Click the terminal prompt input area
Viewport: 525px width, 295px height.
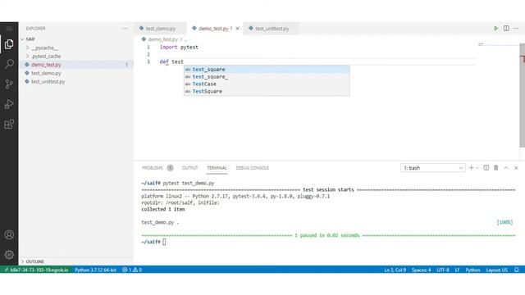[x=164, y=242]
